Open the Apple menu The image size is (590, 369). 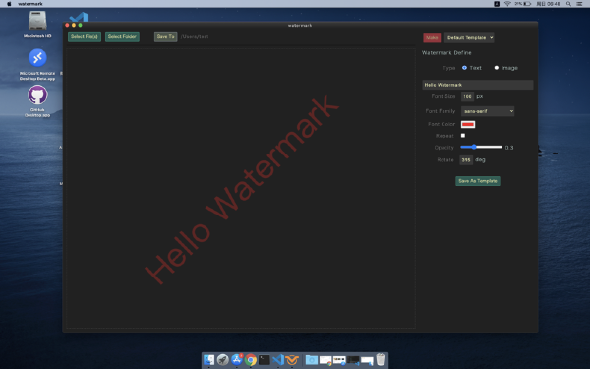pyautogui.click(x=9, y=4)
